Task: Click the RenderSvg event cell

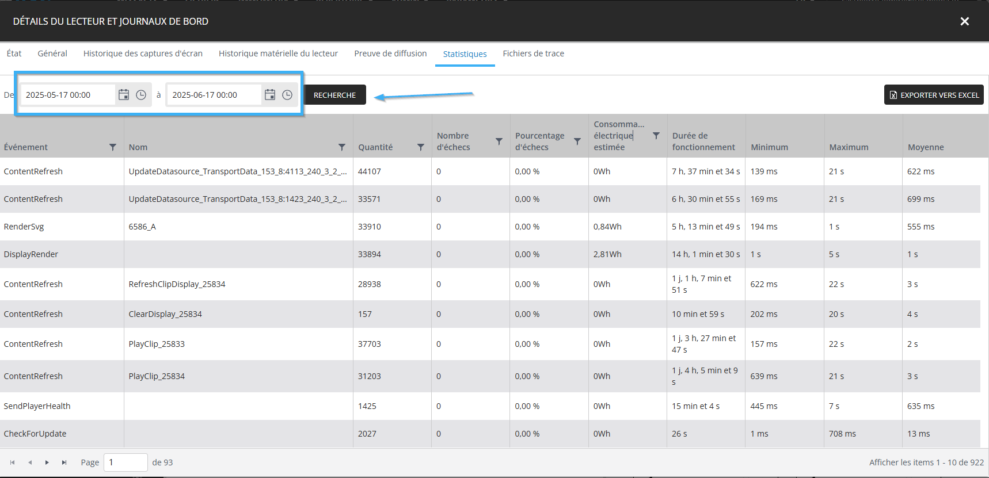Action: [x=24, y=227]
